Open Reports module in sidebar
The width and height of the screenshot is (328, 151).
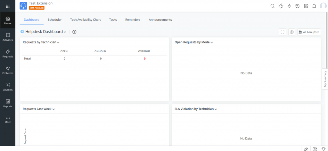tap(8, 103)
